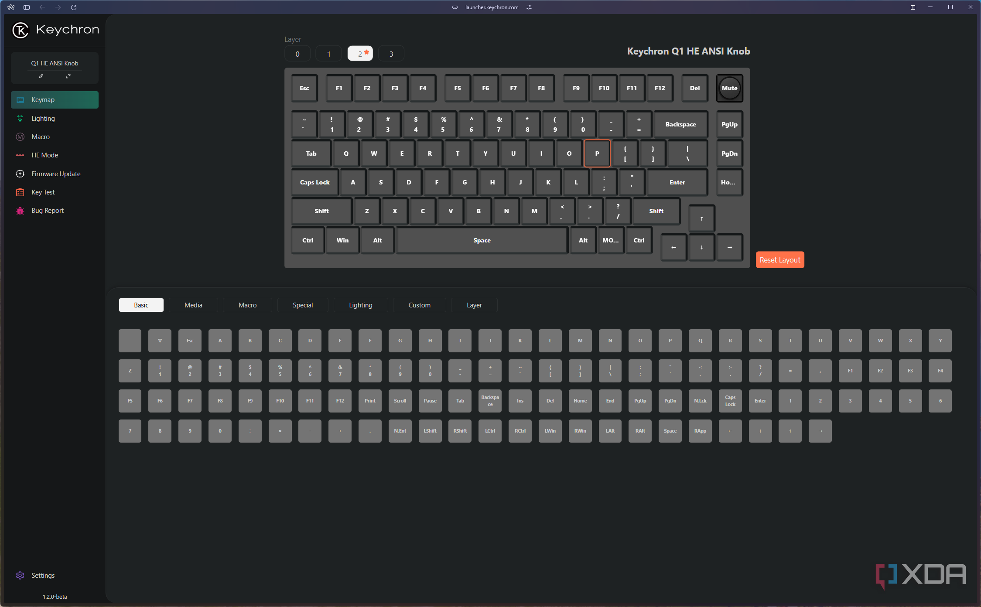Toggle the browser sidebar panel icon
This screenshot has width=981, height=607.
(x=27, y=7)
